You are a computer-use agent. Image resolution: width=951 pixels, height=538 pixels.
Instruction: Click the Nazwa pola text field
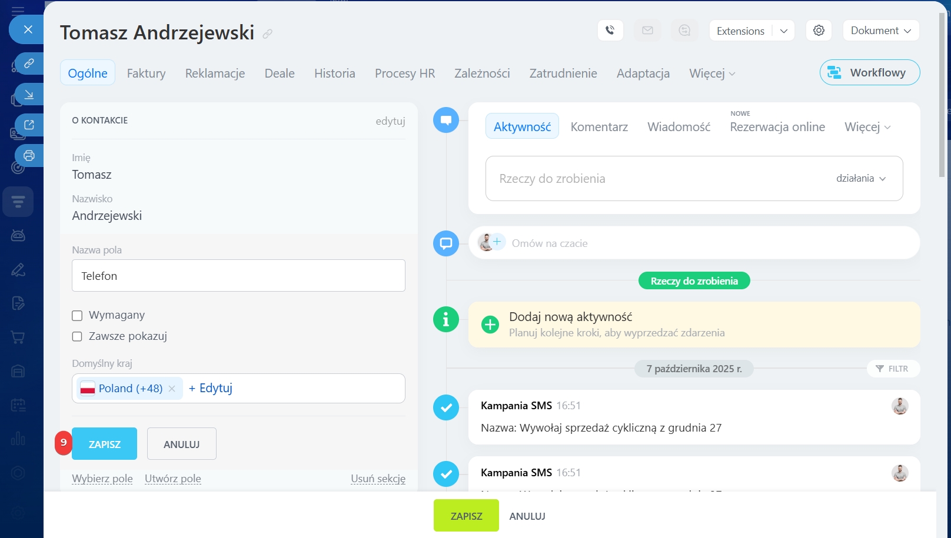238,276
